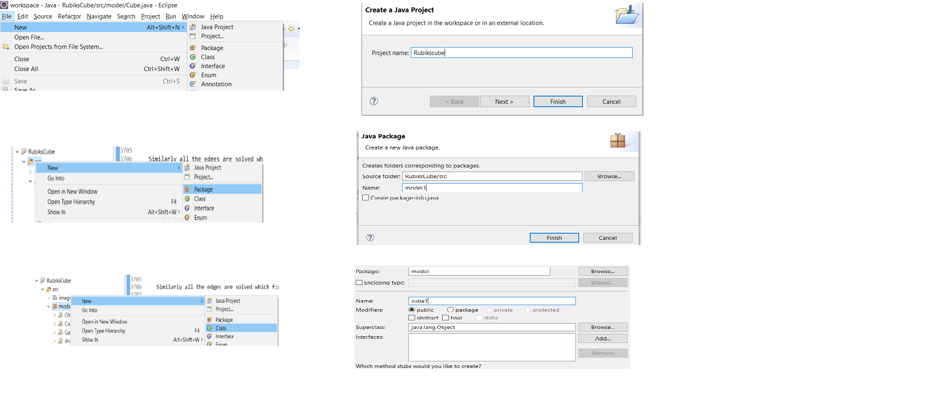Click the folder icon beside Open Projects from File System
Screen dimensions: 944x411
point(6,47)
